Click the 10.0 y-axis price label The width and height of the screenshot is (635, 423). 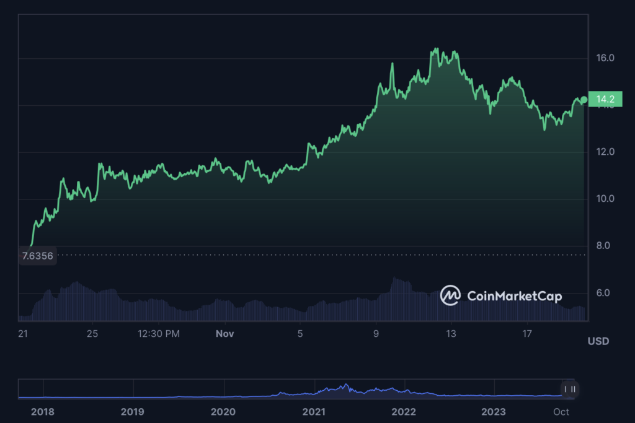[605, 199]
